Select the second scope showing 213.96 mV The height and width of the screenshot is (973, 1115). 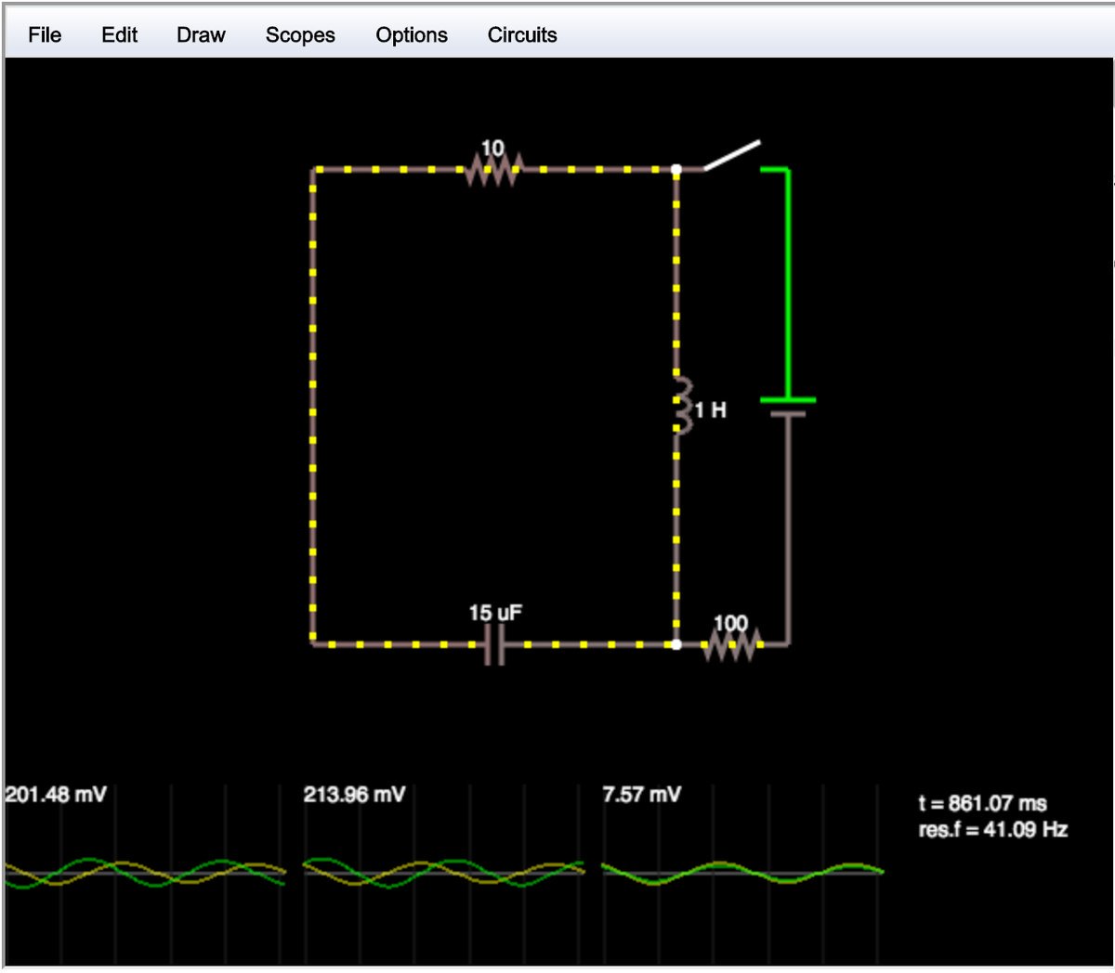point(444,873)
